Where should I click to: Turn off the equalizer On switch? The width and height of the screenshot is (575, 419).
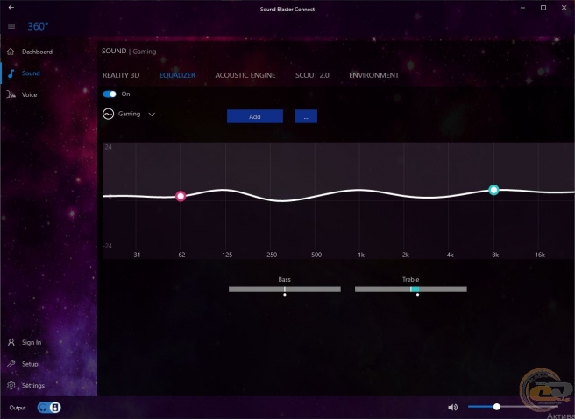coord(110,94)
